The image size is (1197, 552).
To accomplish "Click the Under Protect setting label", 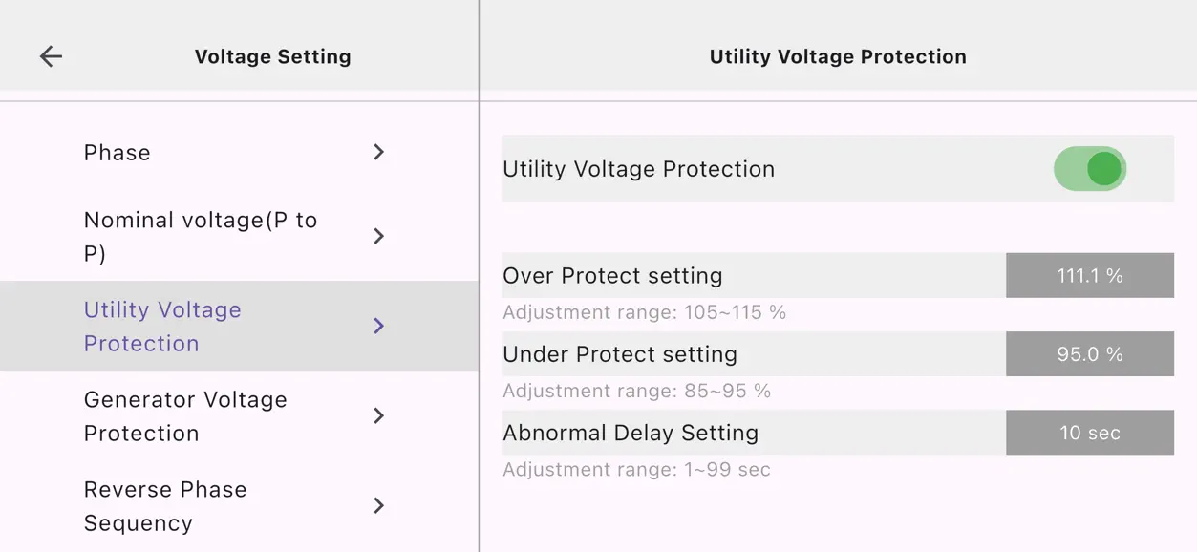I will point(620,354).
